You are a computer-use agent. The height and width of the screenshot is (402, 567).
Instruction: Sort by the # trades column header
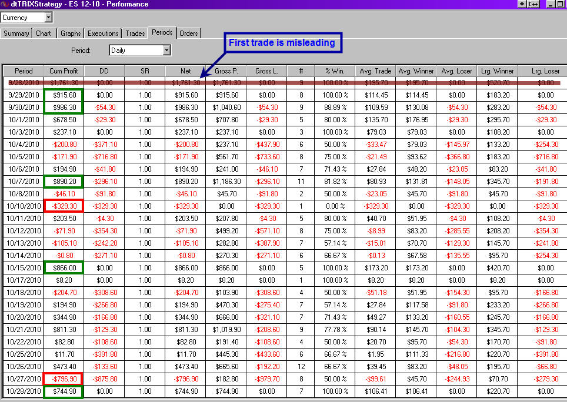pos(301,71)
